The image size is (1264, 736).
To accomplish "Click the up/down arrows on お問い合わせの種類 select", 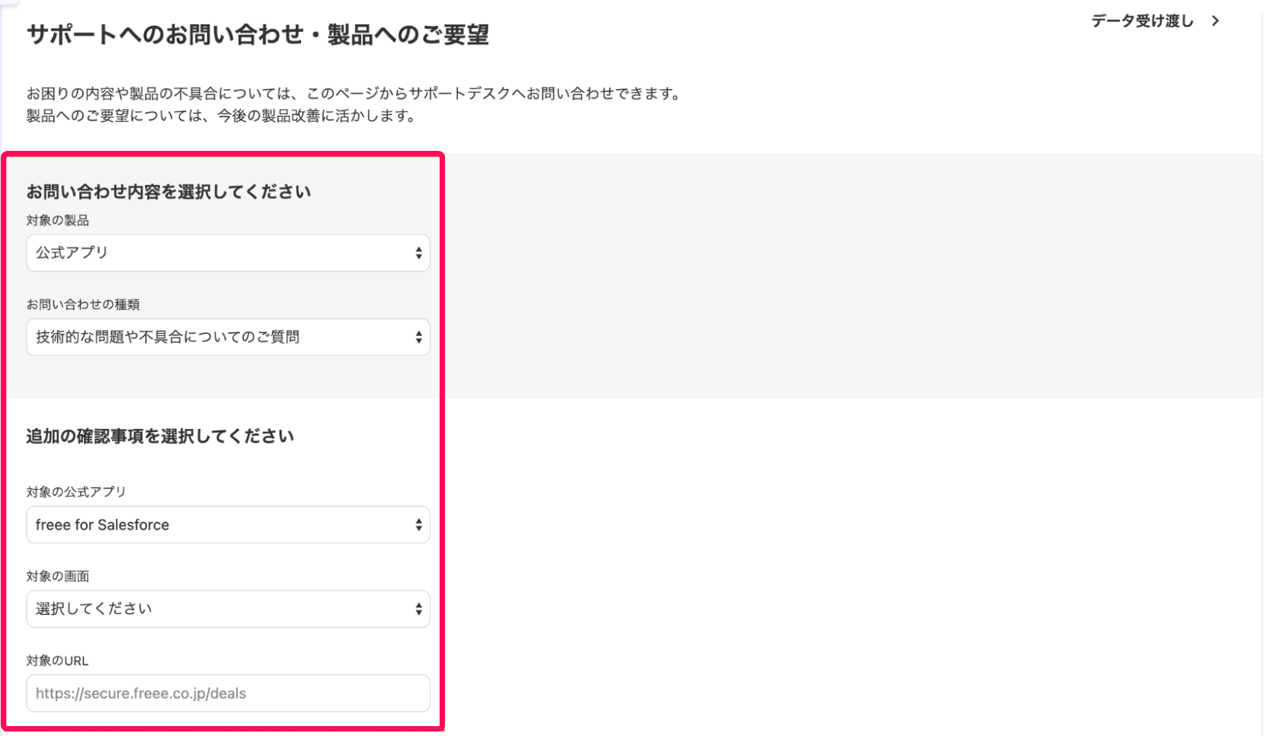I will pyautogui.click(x=418, y=337).
